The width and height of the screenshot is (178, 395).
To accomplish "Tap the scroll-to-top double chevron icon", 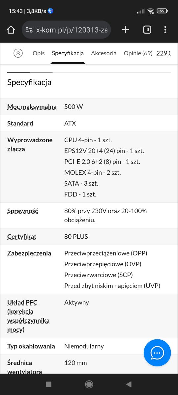I will click(18, 53).
